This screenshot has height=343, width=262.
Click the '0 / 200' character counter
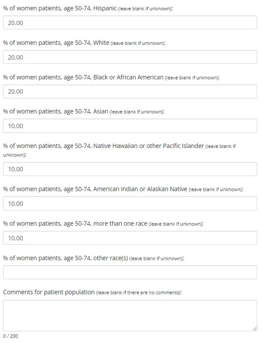[x=11, y=336]
